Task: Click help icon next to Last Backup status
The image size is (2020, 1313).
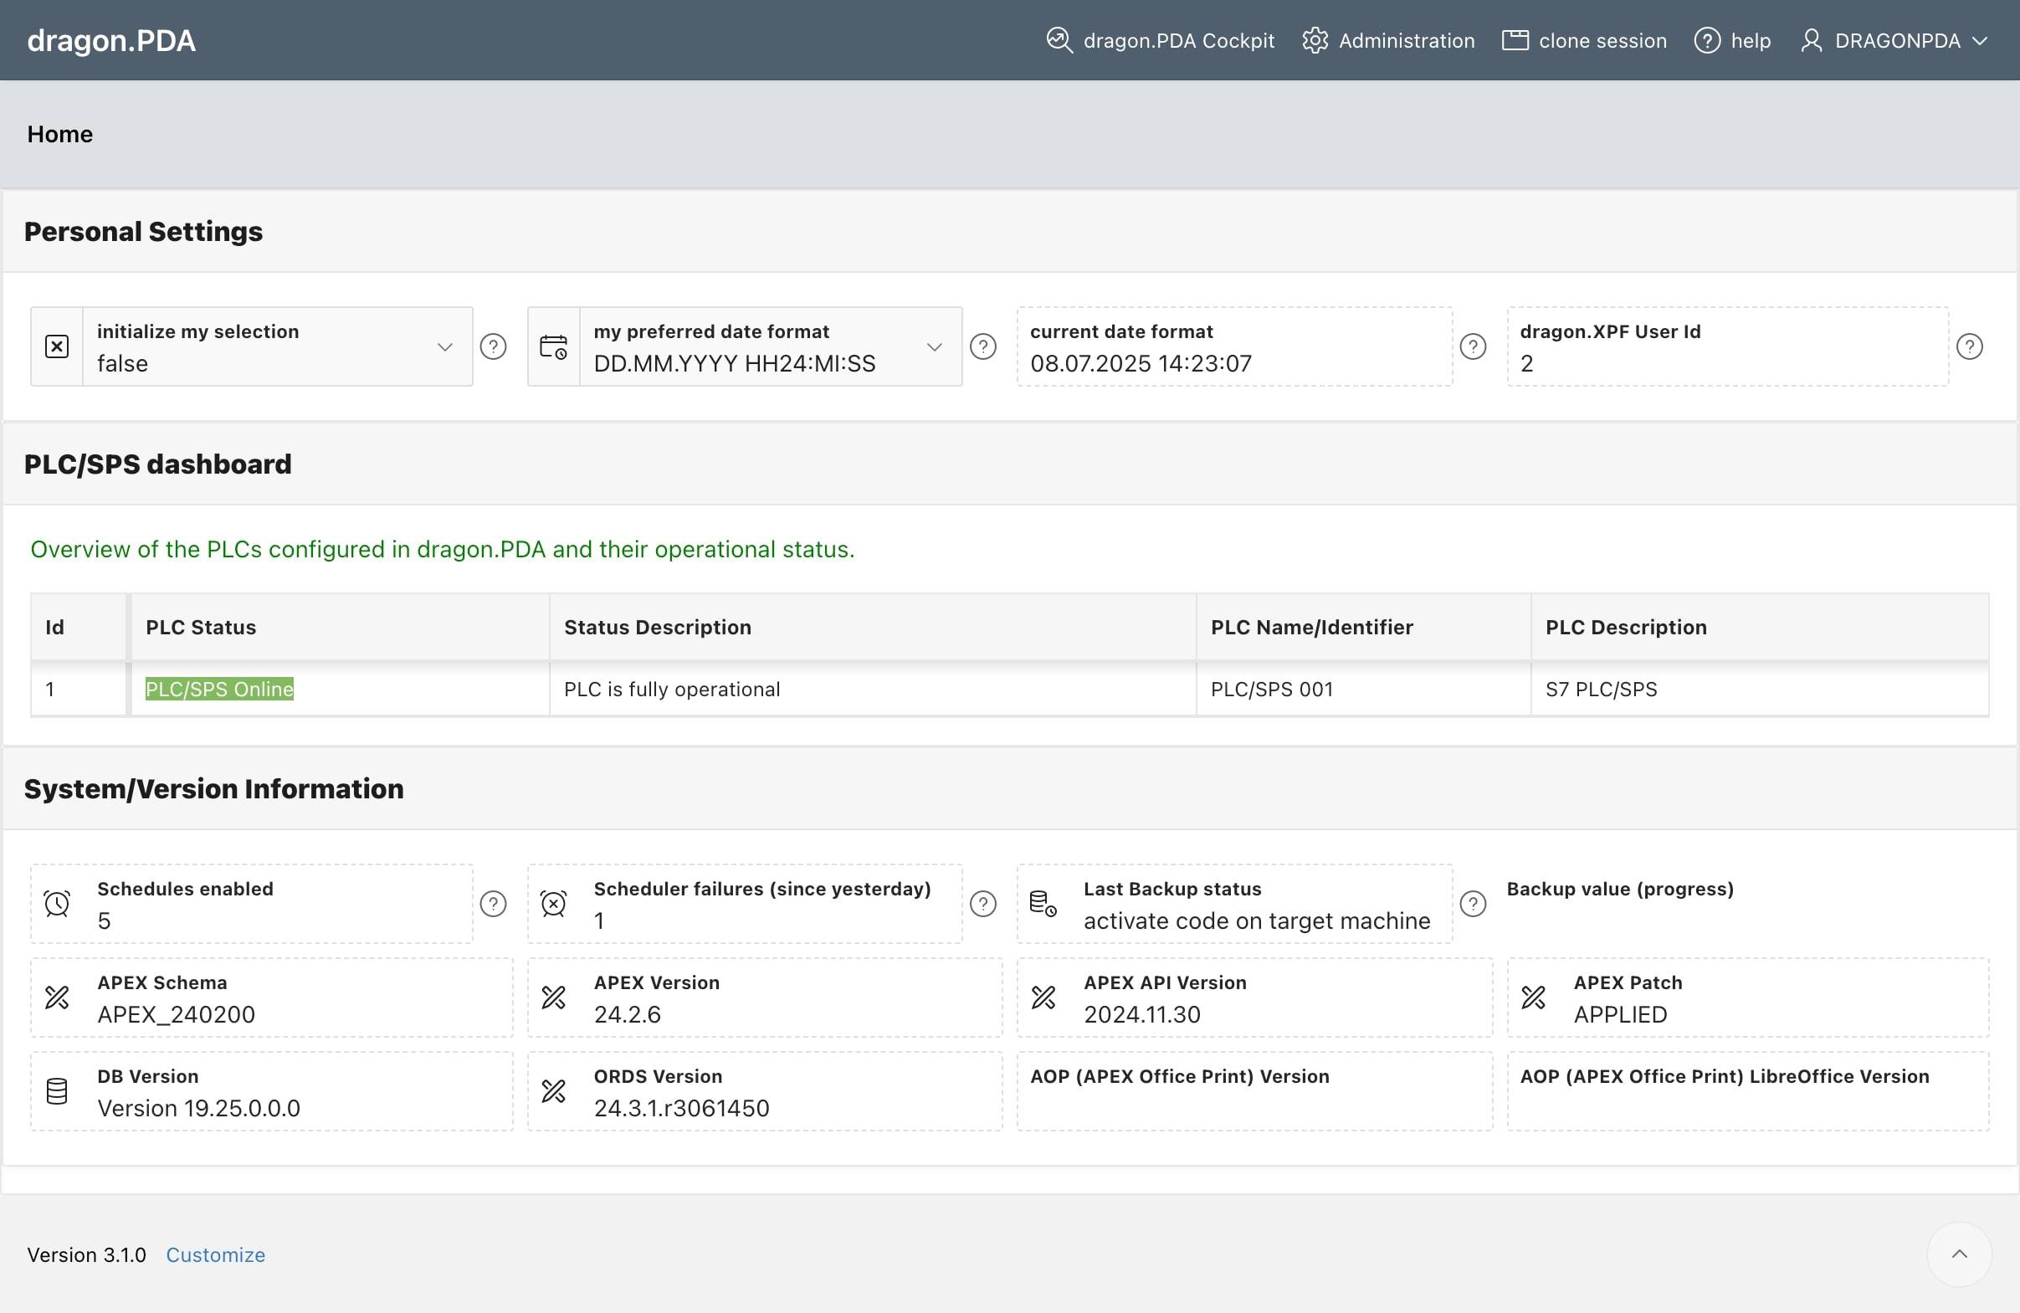Action: 1473,904
